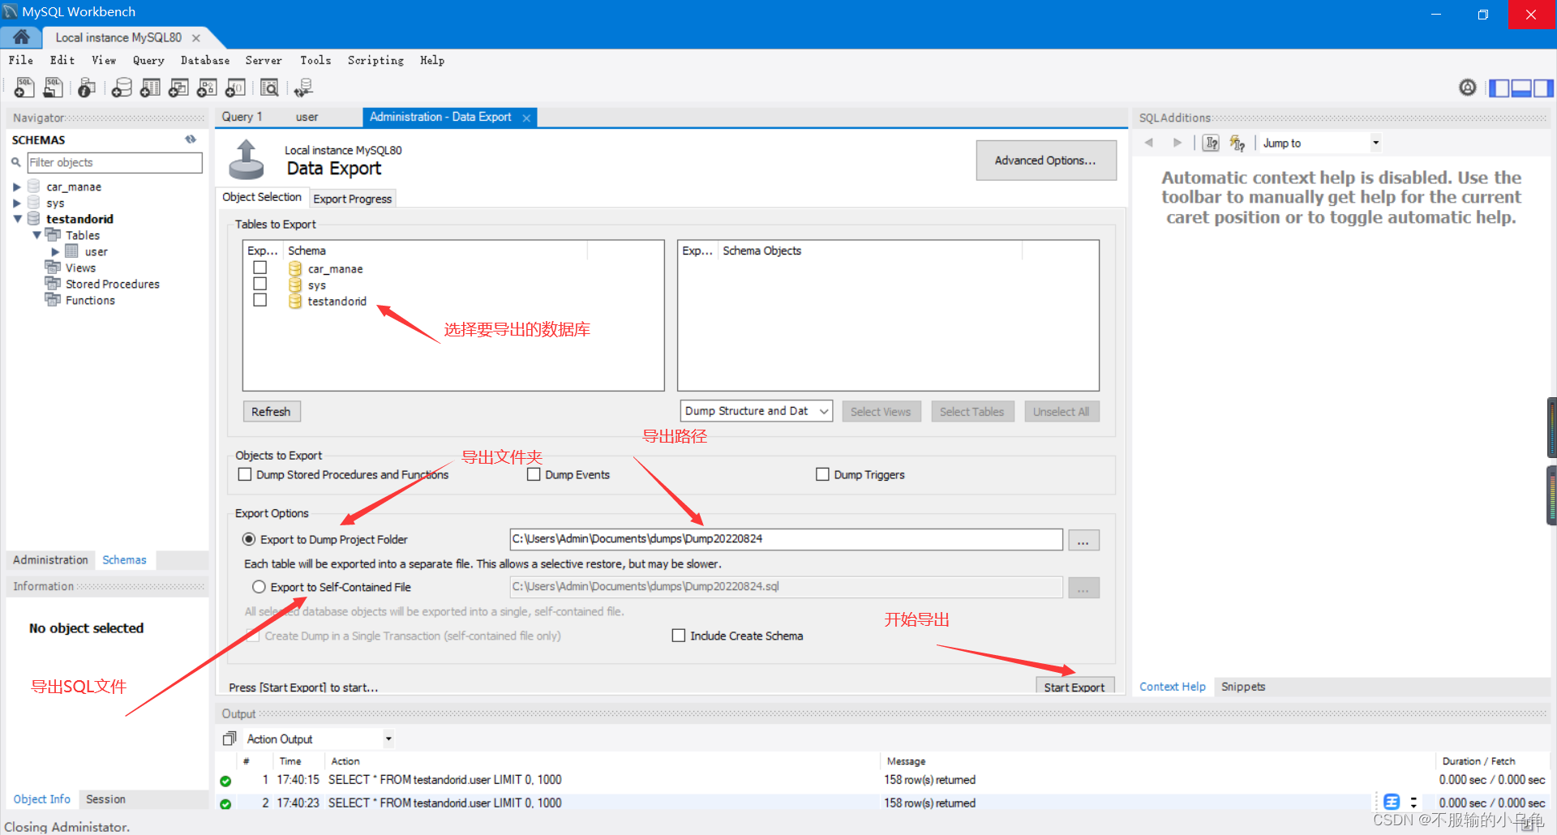
Task: Check the car_manae schema for export
Action: [260, 268]
